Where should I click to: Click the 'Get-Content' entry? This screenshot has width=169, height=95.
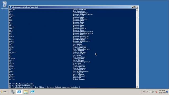(x=78, y=74)
